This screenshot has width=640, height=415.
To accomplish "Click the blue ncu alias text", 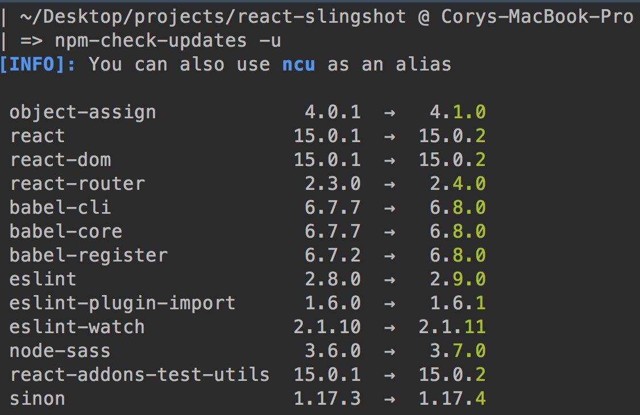I will tap(298, 64).
